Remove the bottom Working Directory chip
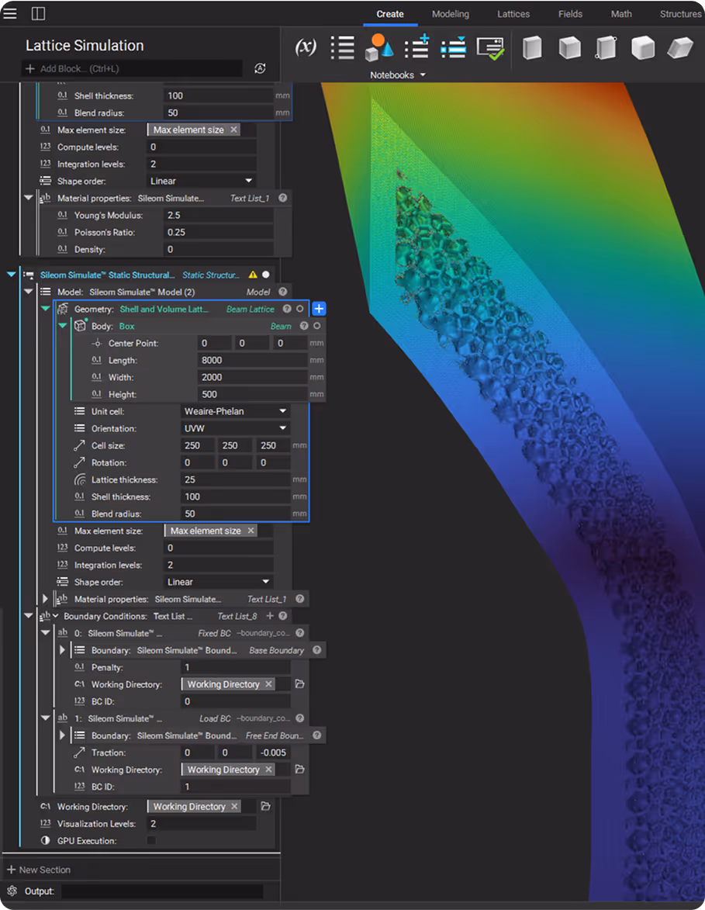 click(x=234, y=806)
